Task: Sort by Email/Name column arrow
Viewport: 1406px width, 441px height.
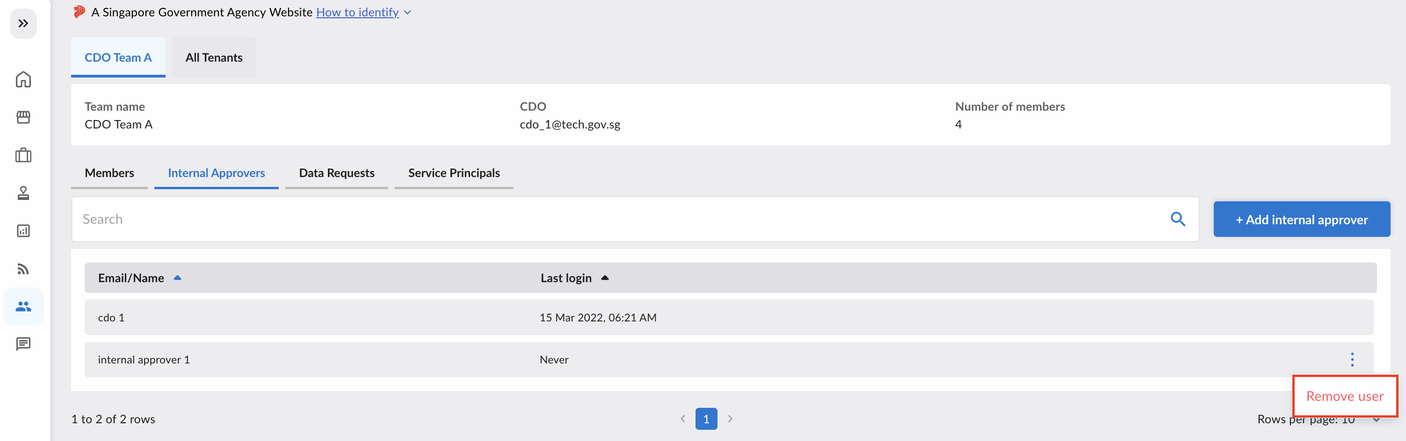Action: pos(177,277)
